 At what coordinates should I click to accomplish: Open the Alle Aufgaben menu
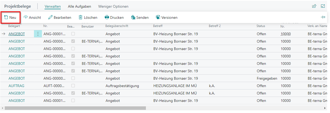[79, 6]
